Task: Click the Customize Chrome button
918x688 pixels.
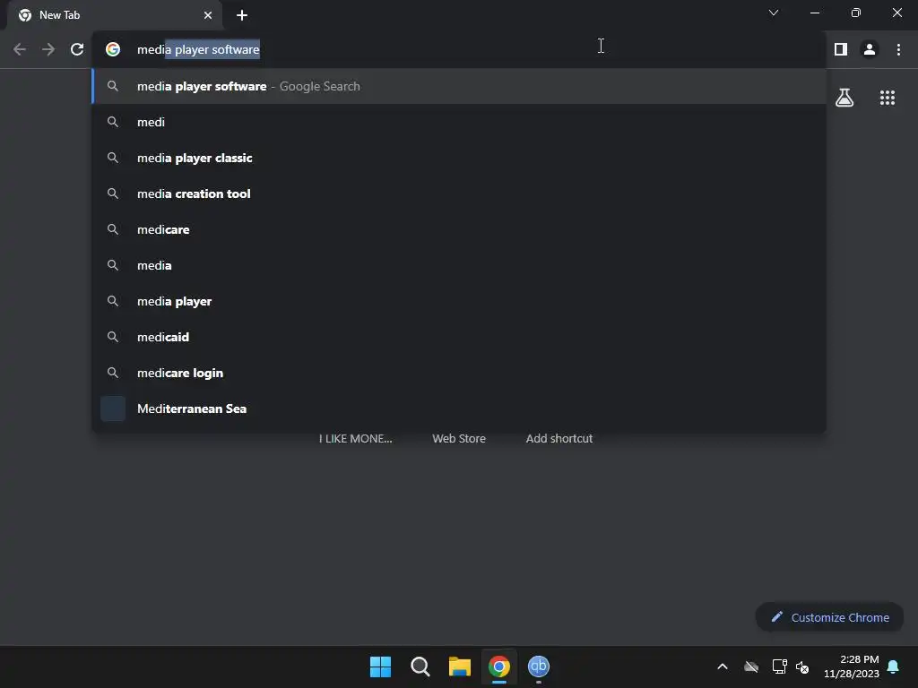Action: 829,617
